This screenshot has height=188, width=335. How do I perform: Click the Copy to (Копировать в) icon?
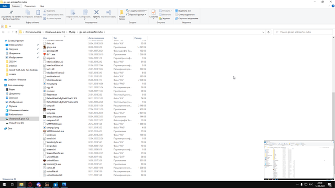[x=85, y=12]
